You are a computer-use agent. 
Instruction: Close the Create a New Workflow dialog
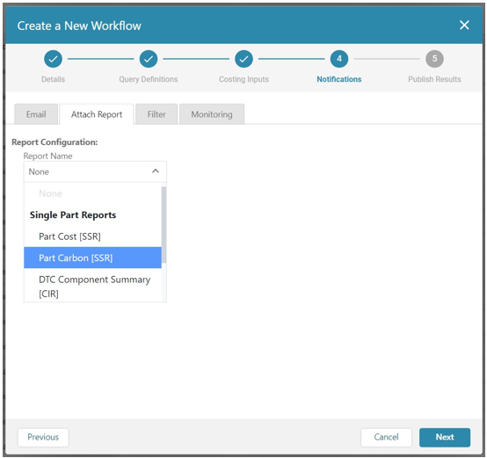464,25
